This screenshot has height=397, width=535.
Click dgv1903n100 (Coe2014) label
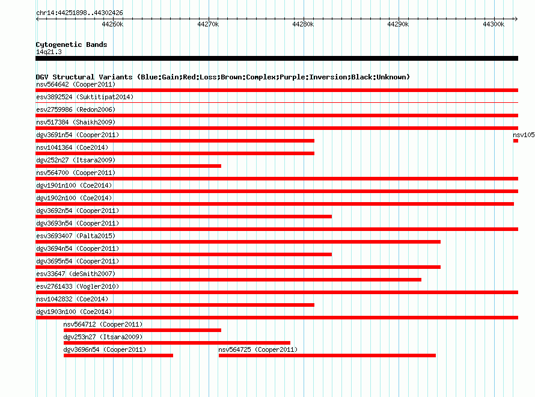tap(74, 312)
